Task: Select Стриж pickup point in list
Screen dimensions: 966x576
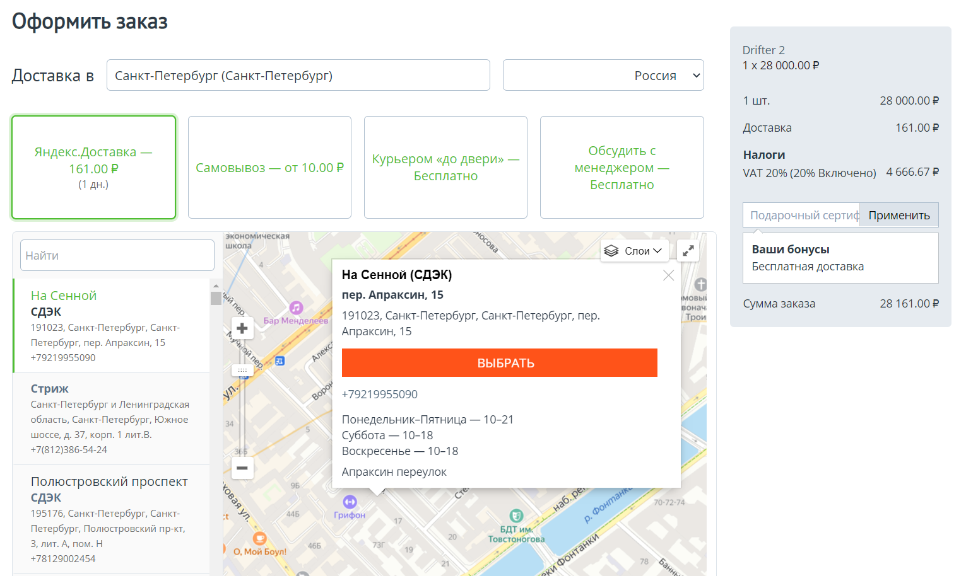Action: tap(111, 418)
